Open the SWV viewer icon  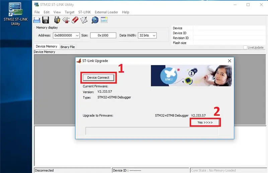point(104,20)
